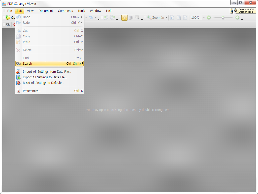Screen dimensions: 258x194
Task: Open toolbar options arrow after the rotate icons
Action: [117, 19]
